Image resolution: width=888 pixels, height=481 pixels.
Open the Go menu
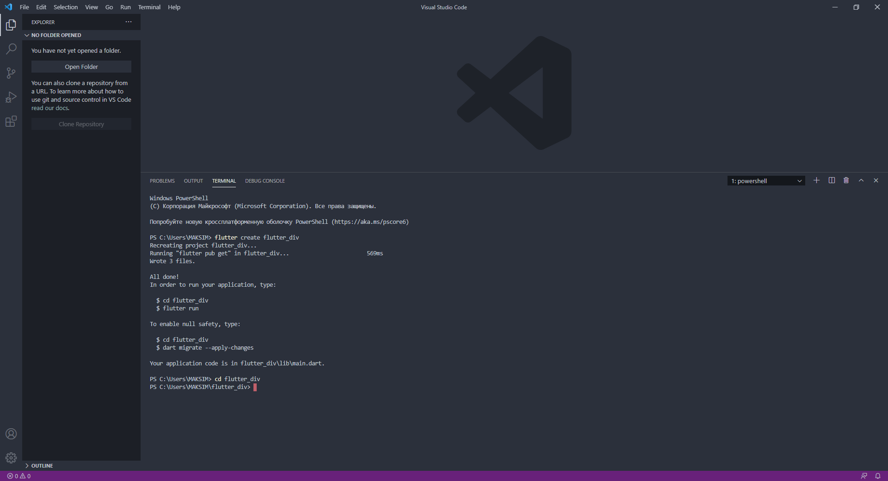pyautogui.click(x=109, y=7)
